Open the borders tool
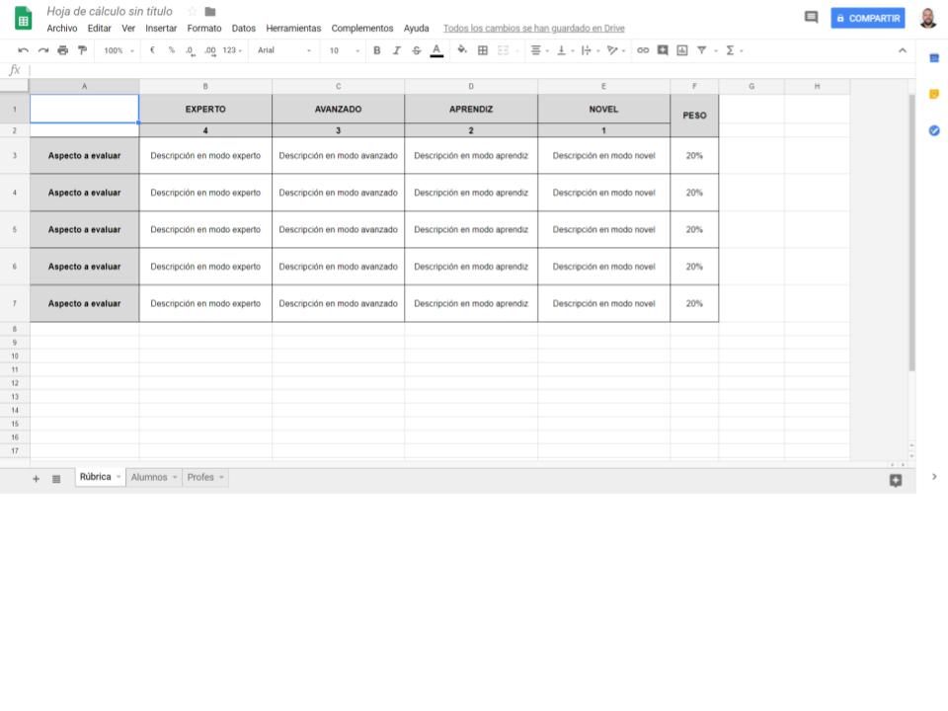This screenshot has width=948, height=711. click(483, 50)
